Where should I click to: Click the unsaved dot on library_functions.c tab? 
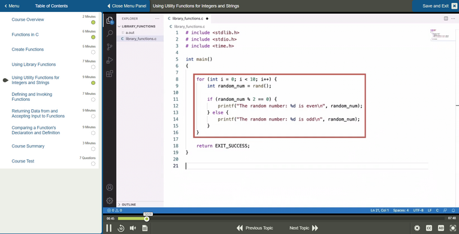coord(207,19)
